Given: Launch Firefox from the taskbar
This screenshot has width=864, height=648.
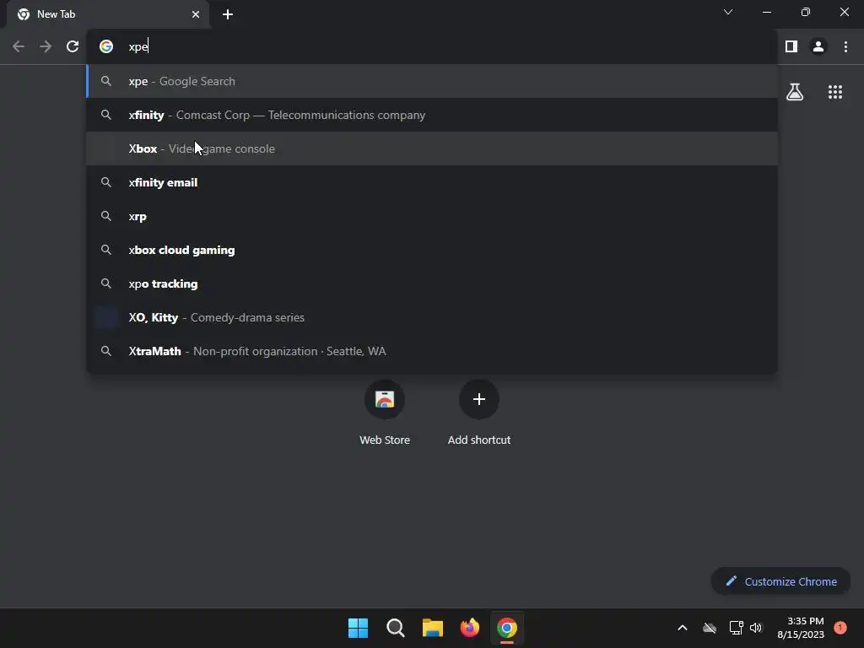Looking at the screenshot, I should click(x=469, y=628).
